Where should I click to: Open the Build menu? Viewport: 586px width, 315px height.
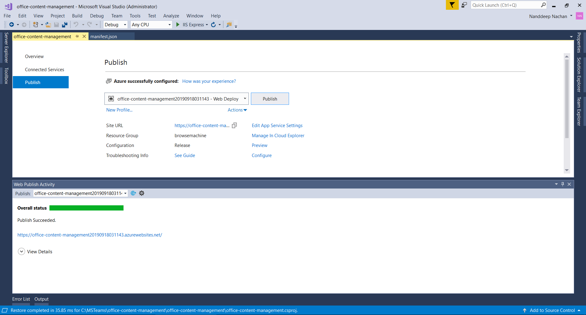pyautogui.click(x=77, y=16)
